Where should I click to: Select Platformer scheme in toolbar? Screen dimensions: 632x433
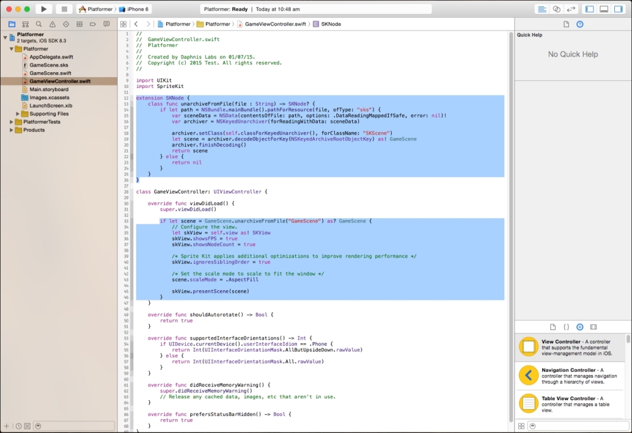tap(96, 9)
